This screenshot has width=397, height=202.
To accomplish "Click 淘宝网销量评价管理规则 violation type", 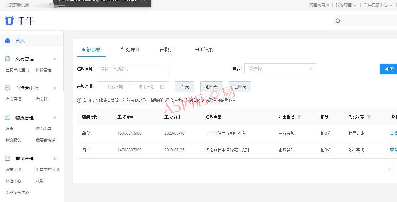I will 227,150.
